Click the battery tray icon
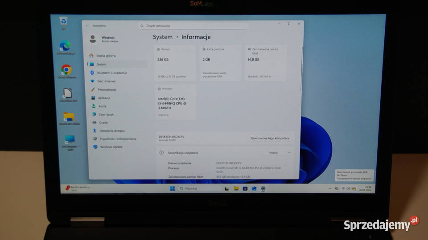The image size is (428, 240). click(x=354, y=189)
